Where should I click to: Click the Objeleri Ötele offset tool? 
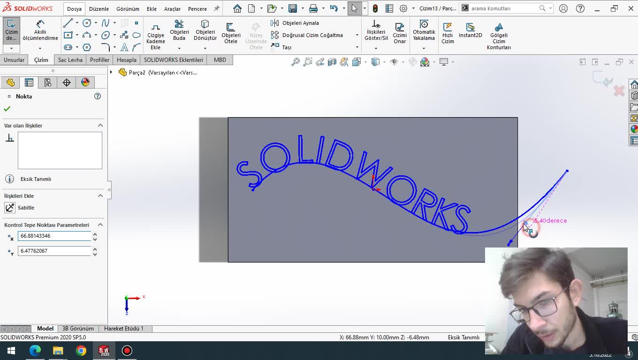(231, 33)
